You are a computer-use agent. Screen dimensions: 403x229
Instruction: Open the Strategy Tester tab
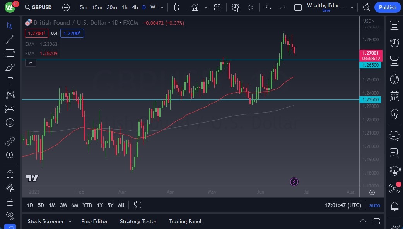138,221
